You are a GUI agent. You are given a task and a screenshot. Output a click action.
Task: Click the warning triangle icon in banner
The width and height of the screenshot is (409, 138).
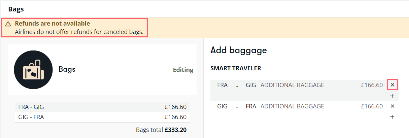(8, 24)
